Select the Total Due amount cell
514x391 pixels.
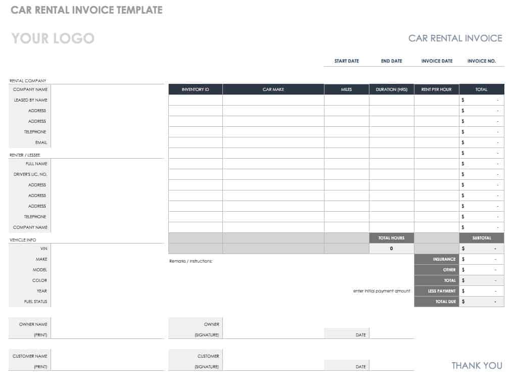481,302
